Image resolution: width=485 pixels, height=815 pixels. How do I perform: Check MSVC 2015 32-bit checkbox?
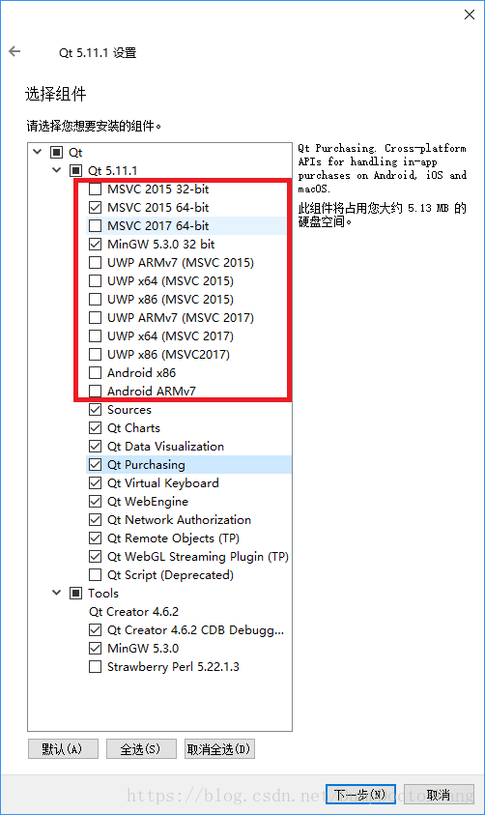pos(95,189)
